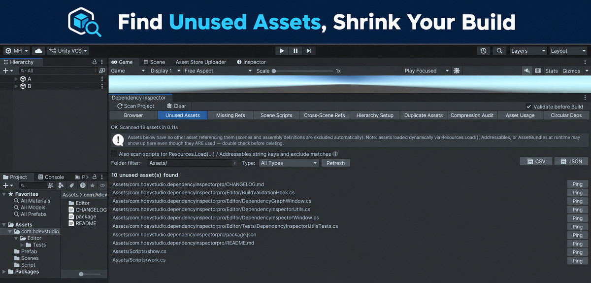Adjust the Game view Scale slider
591x283 pixels.
click(x=303, y=71)
